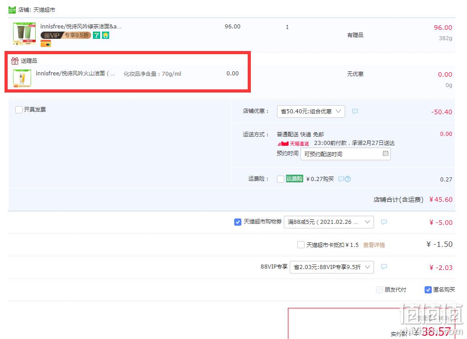Click the -50.40 discount amount
The image size is (467, 339).
[x=442, y=112]
